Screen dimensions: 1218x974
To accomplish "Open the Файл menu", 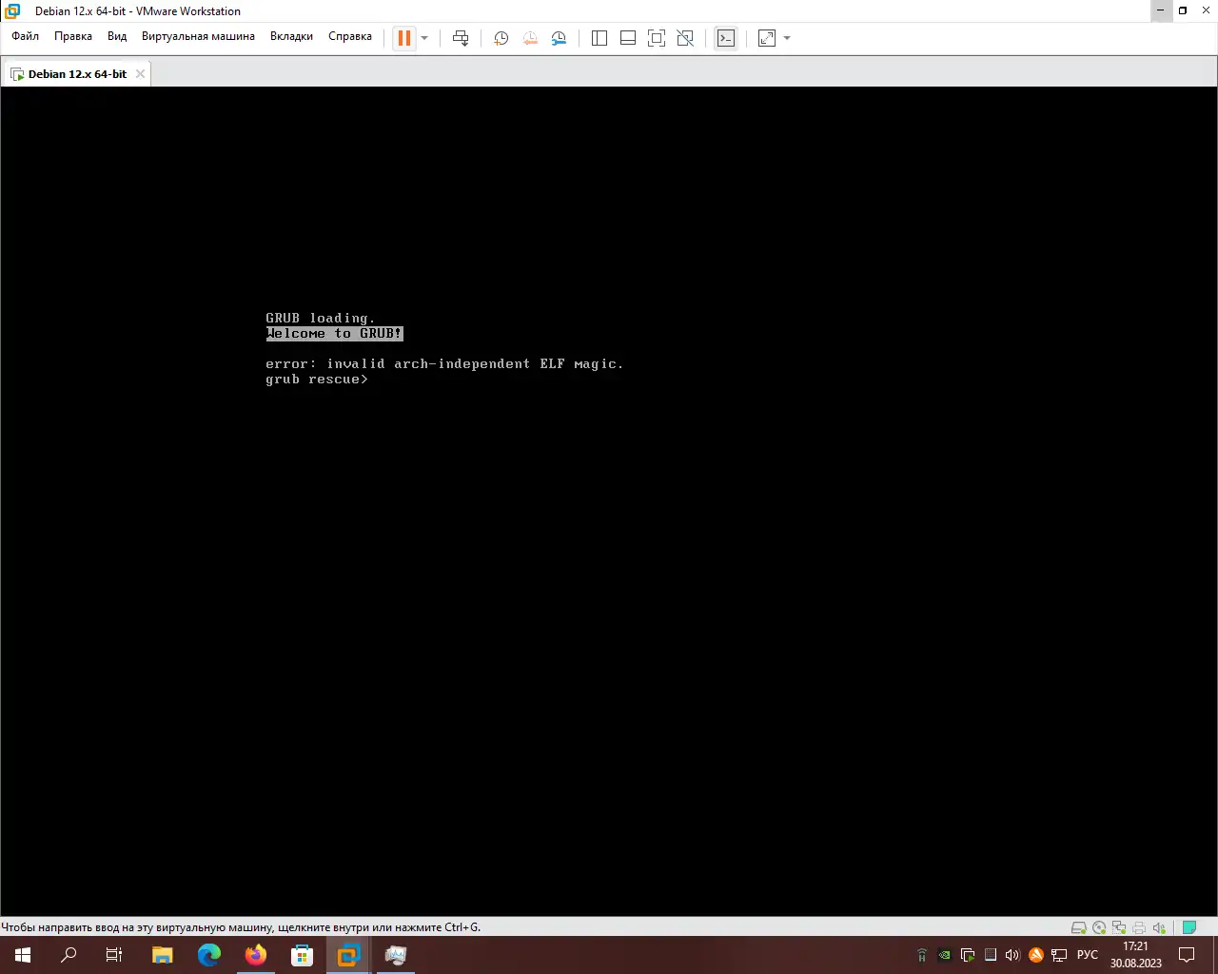I will click(26, 36).
